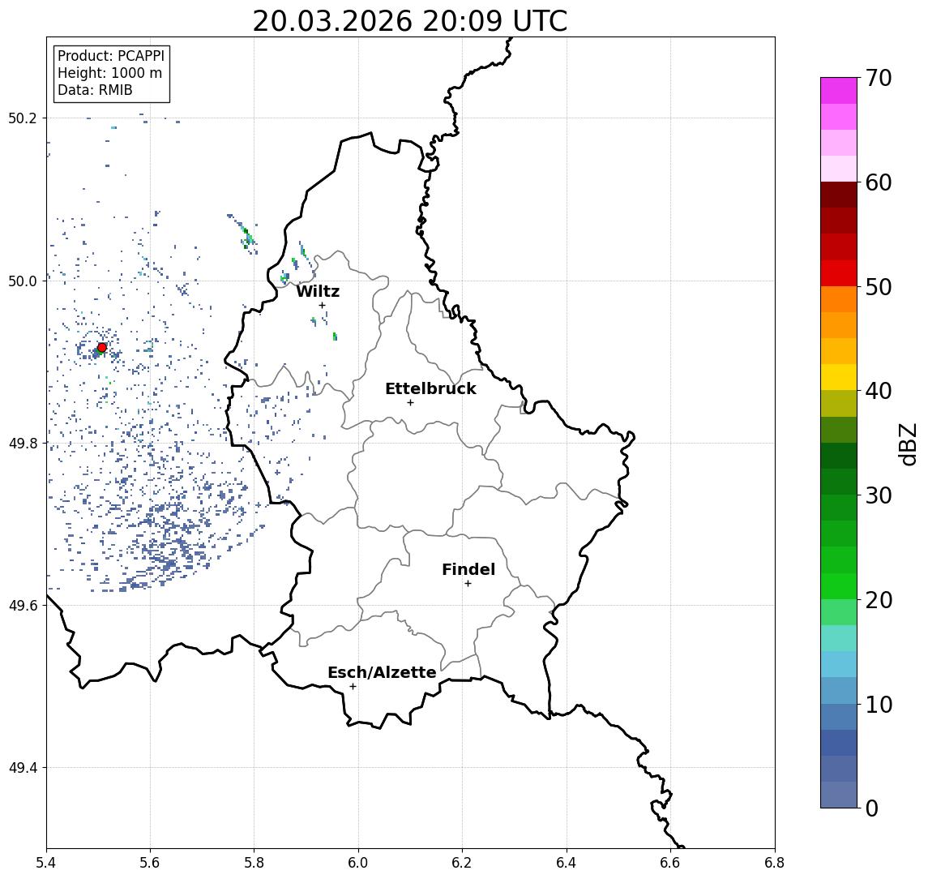Click the longitude tick label 5.8
The width and height of the screenshot is (928, 879).
[x=254, y=863]
